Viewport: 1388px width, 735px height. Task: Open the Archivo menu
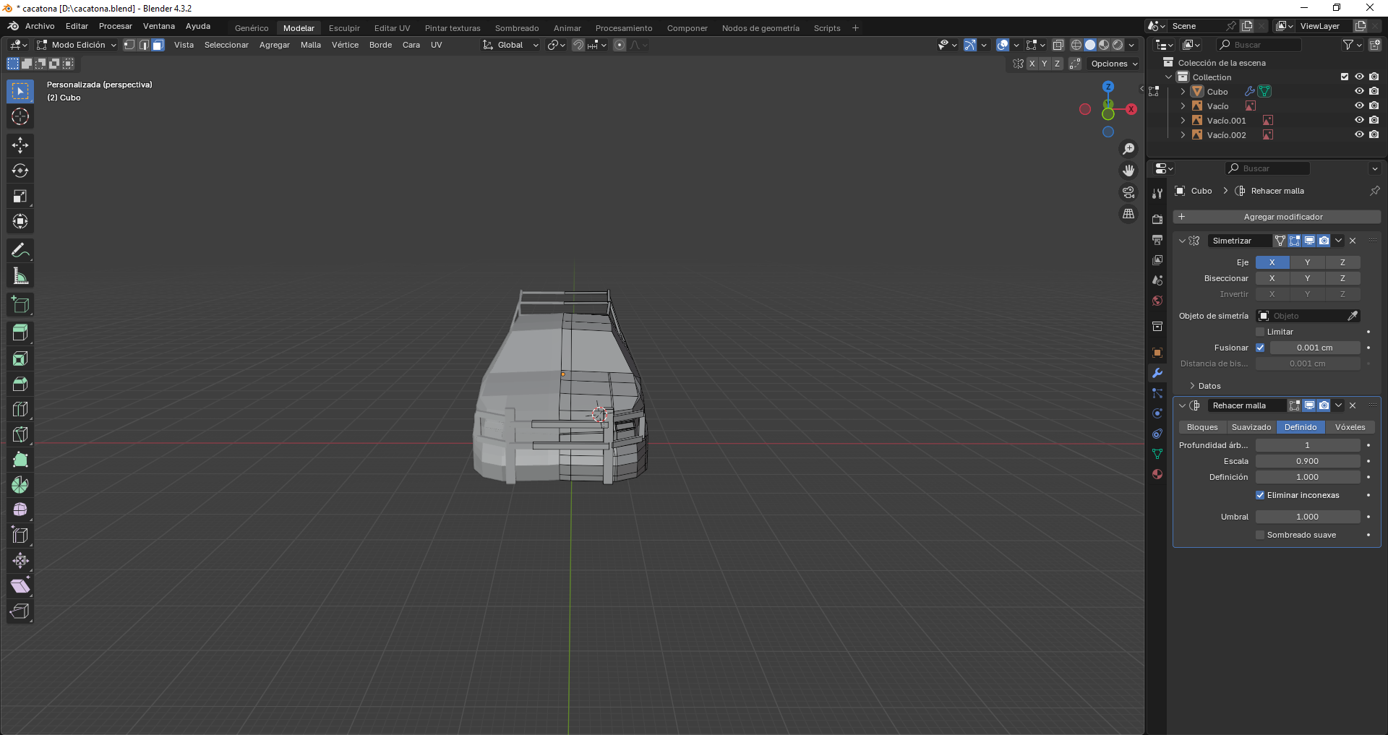(40, 26)
